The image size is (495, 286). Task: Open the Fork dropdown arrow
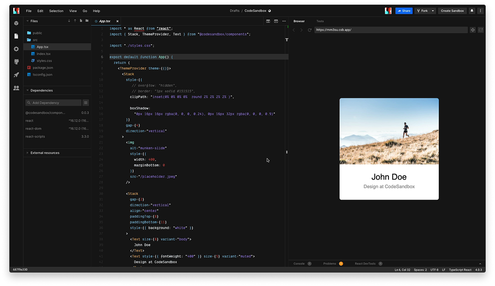(433, 11)
